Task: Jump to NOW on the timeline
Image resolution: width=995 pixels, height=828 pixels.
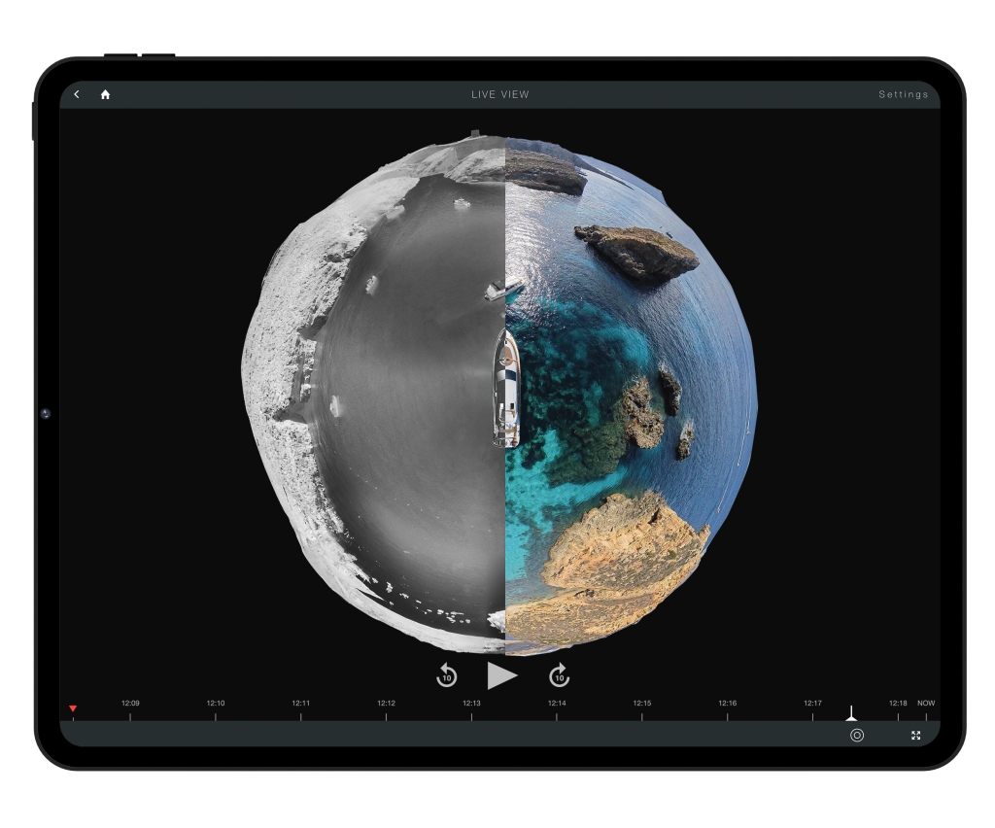Action: 926,704
